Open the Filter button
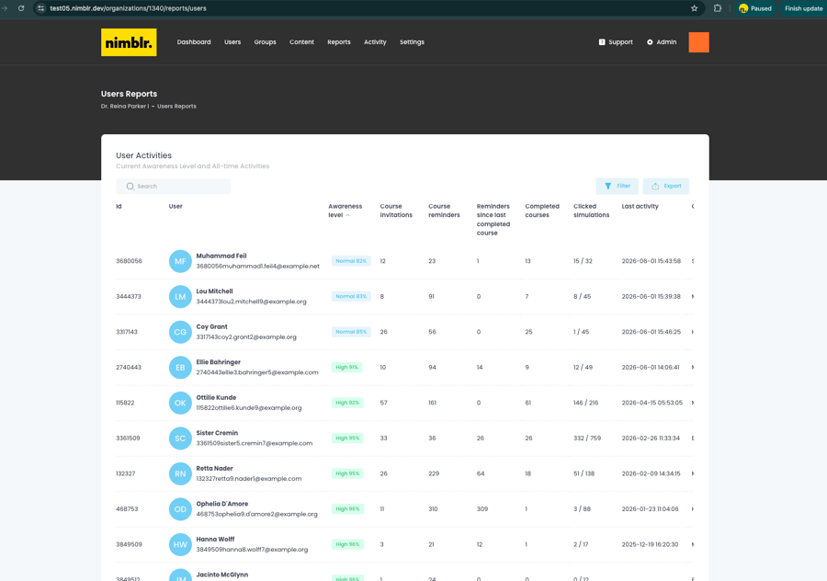The image size is (827, 581). 617,186
